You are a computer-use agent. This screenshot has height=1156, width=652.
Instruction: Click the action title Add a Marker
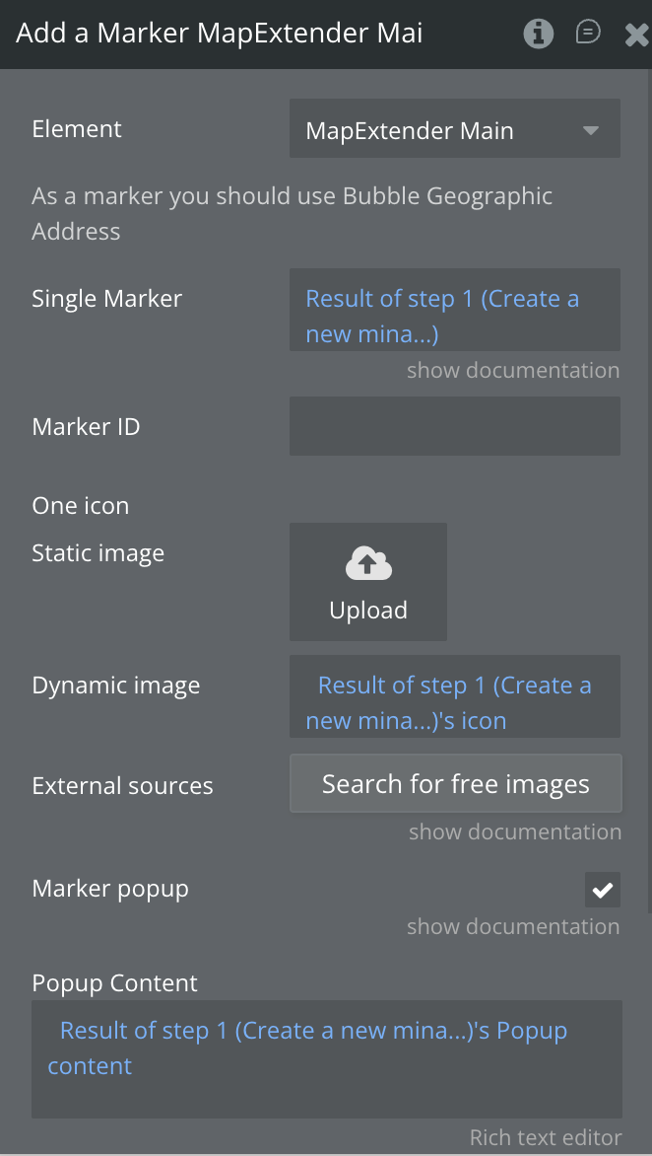click(x=219, y=34)
